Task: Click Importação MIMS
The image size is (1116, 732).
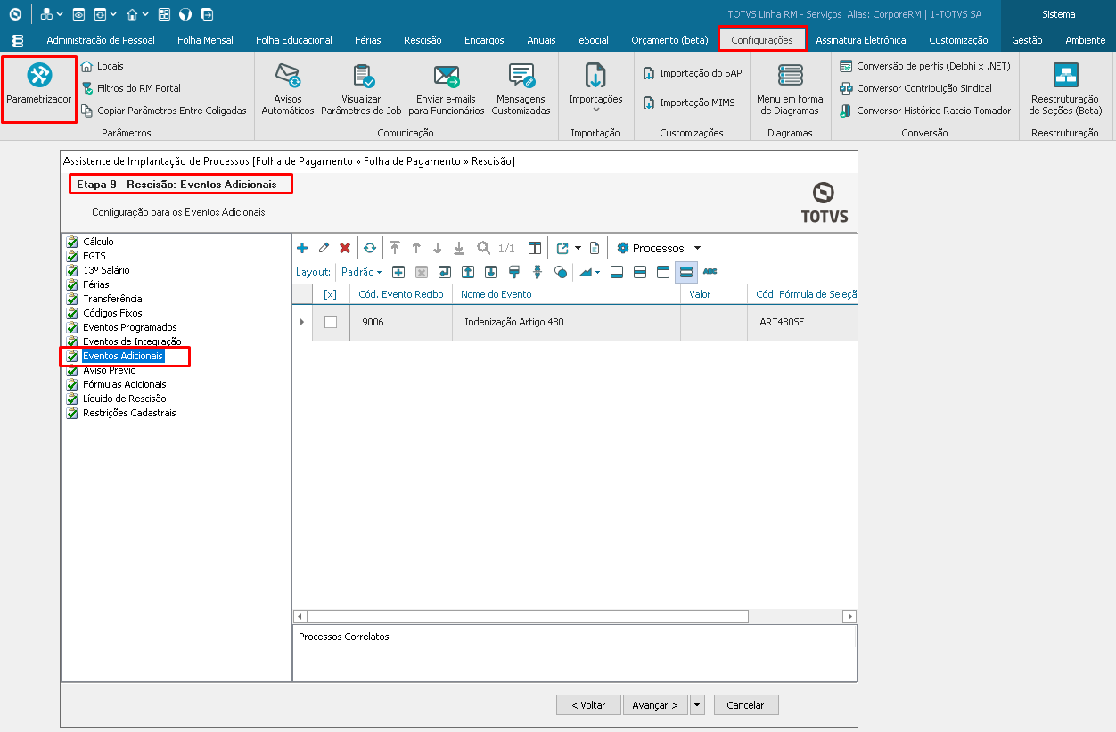Action: pyautogui.click(x=689, y=103)
